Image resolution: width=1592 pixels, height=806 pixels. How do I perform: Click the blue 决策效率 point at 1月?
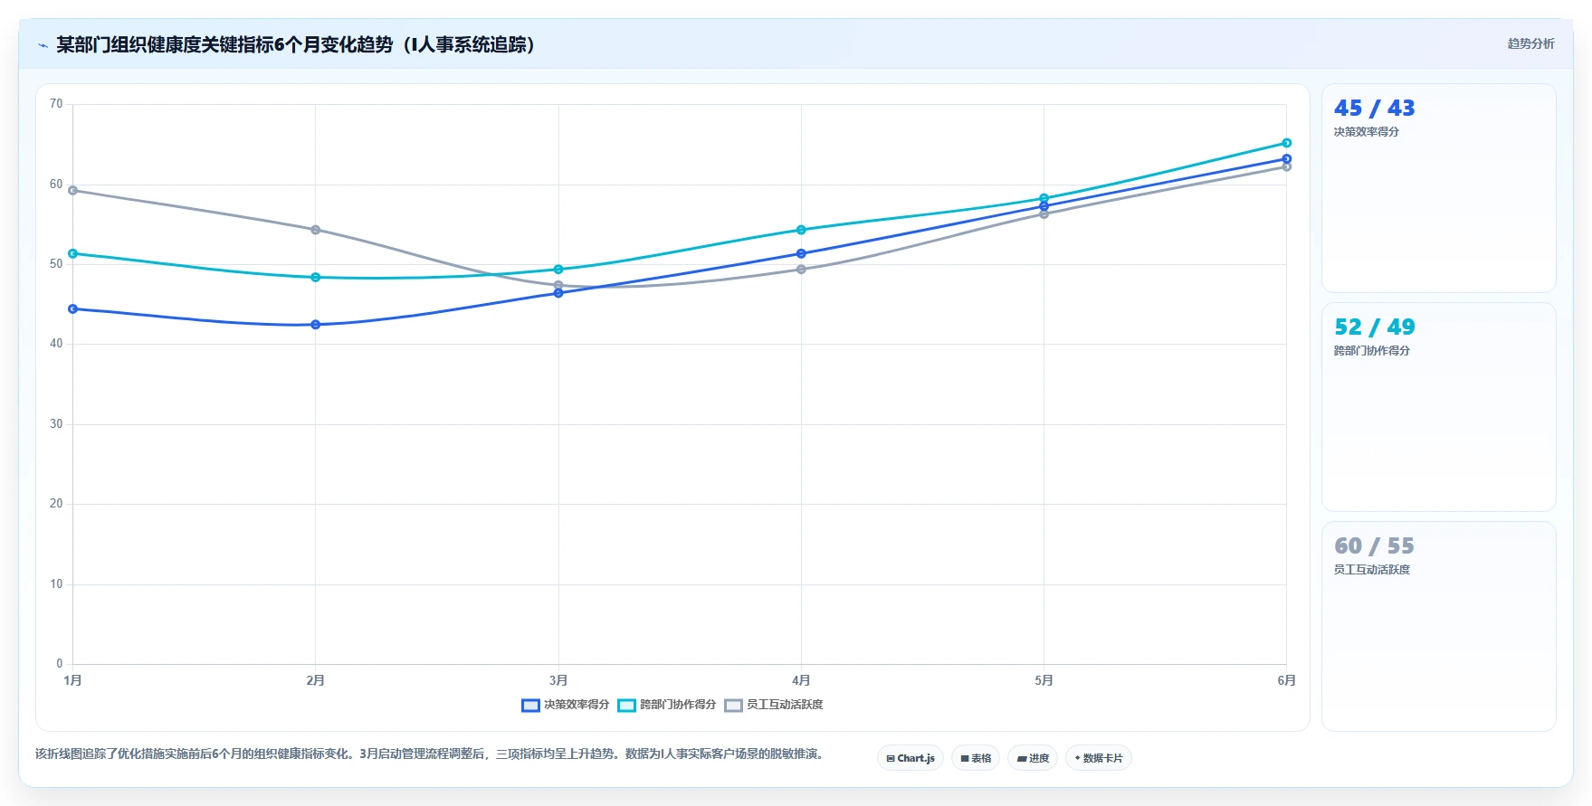(x=73, y=308)
